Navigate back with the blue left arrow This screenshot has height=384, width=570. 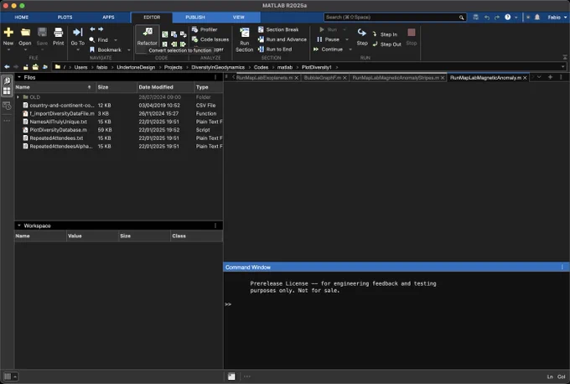92,29
